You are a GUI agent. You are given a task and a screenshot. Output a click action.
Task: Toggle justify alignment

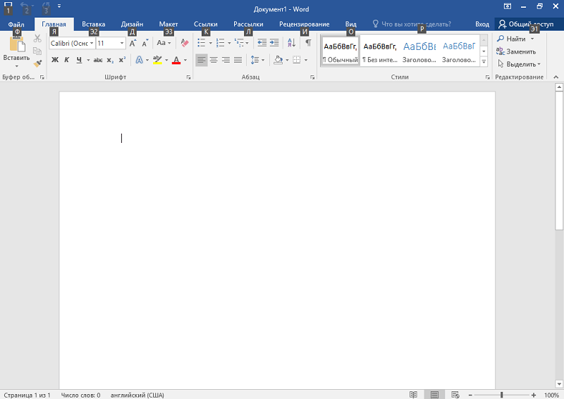[238, 60]
